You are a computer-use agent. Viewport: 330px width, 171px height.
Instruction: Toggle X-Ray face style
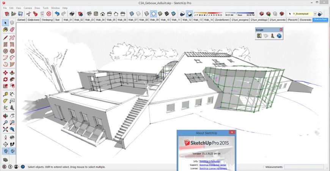(132, 14)
